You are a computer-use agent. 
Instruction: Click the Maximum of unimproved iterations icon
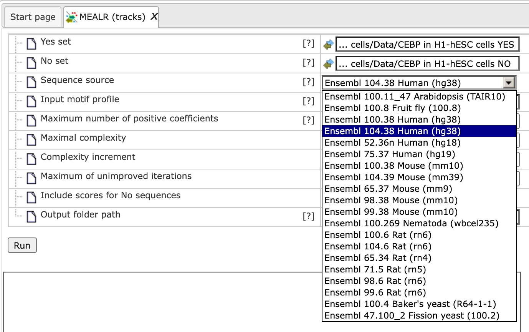click(31, 178)
